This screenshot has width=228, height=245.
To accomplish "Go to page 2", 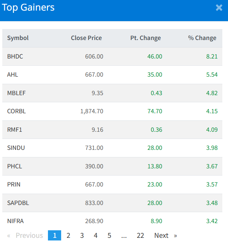I will pyautogui.click(x=68, y=236).
